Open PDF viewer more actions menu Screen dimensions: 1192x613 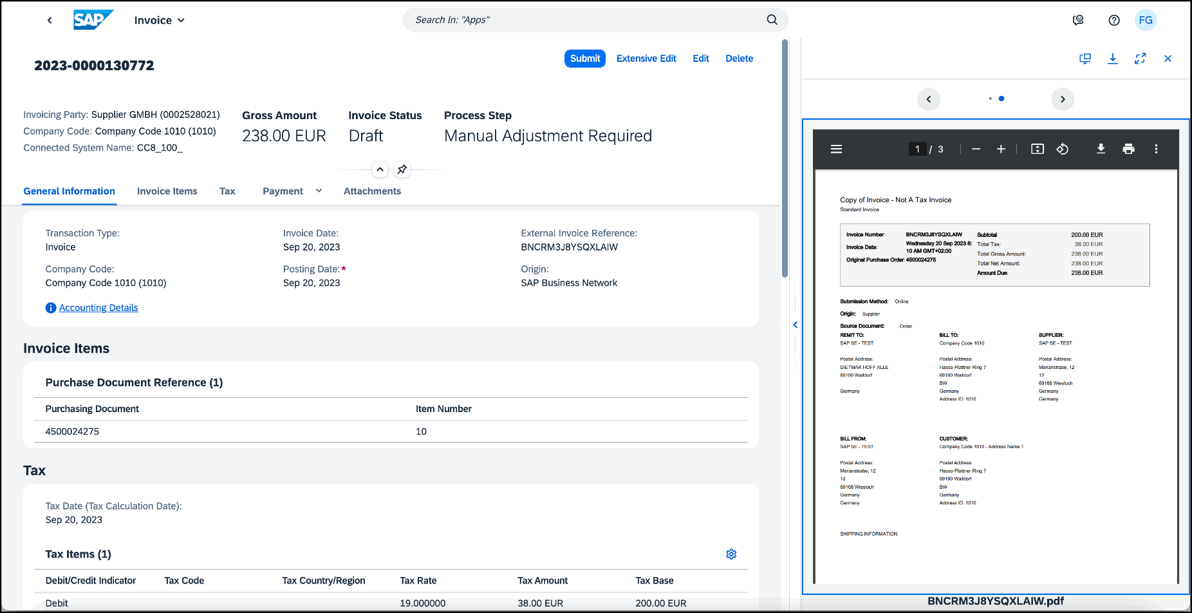pyautogui.click(x=1156, y=149)
